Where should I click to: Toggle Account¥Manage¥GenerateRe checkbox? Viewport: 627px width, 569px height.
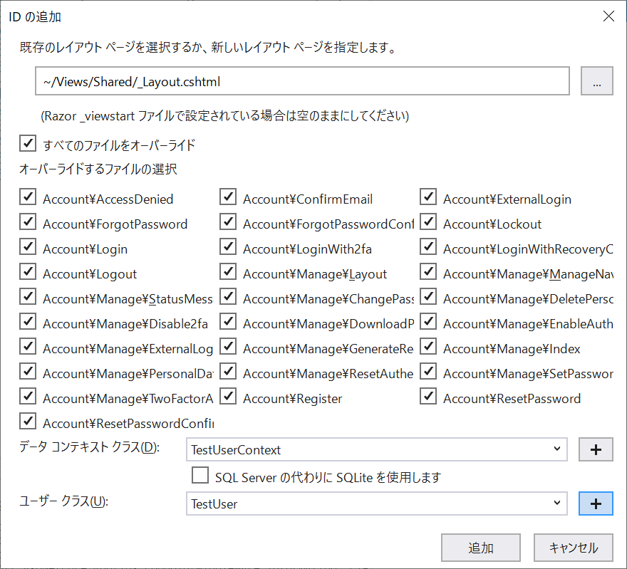[228, 346]
